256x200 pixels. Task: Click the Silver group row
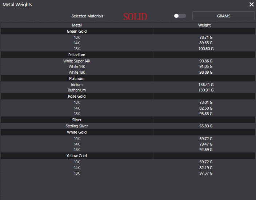pos(77,120)
